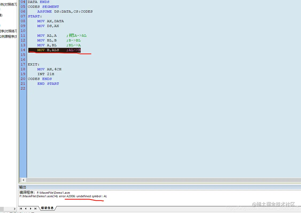The width and height of the screenshot is (301, 213).
Task: Click 编译程序 Demo1.asm output line
Action: (x=45, y=193)
